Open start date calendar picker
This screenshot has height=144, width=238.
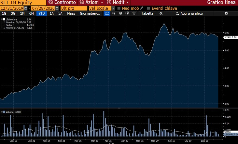[x=26, y=8]
